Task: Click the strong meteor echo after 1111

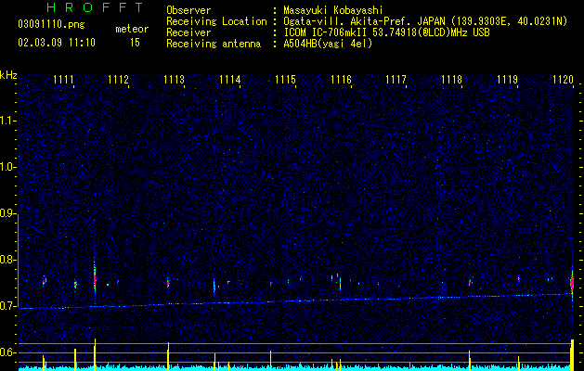Action: (x=95, y=278)
